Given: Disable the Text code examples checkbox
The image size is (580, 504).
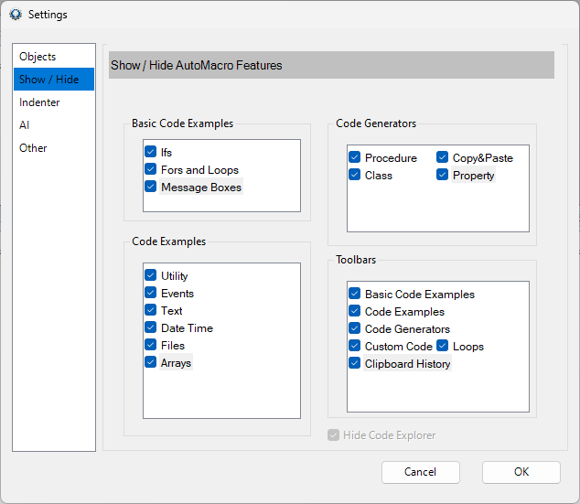Looking at the screenshot, I should coord(151,310).
